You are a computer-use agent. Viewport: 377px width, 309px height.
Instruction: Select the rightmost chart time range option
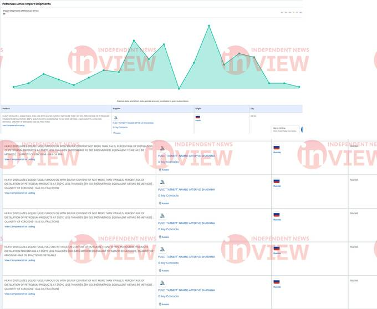click(x=300, y=12)
